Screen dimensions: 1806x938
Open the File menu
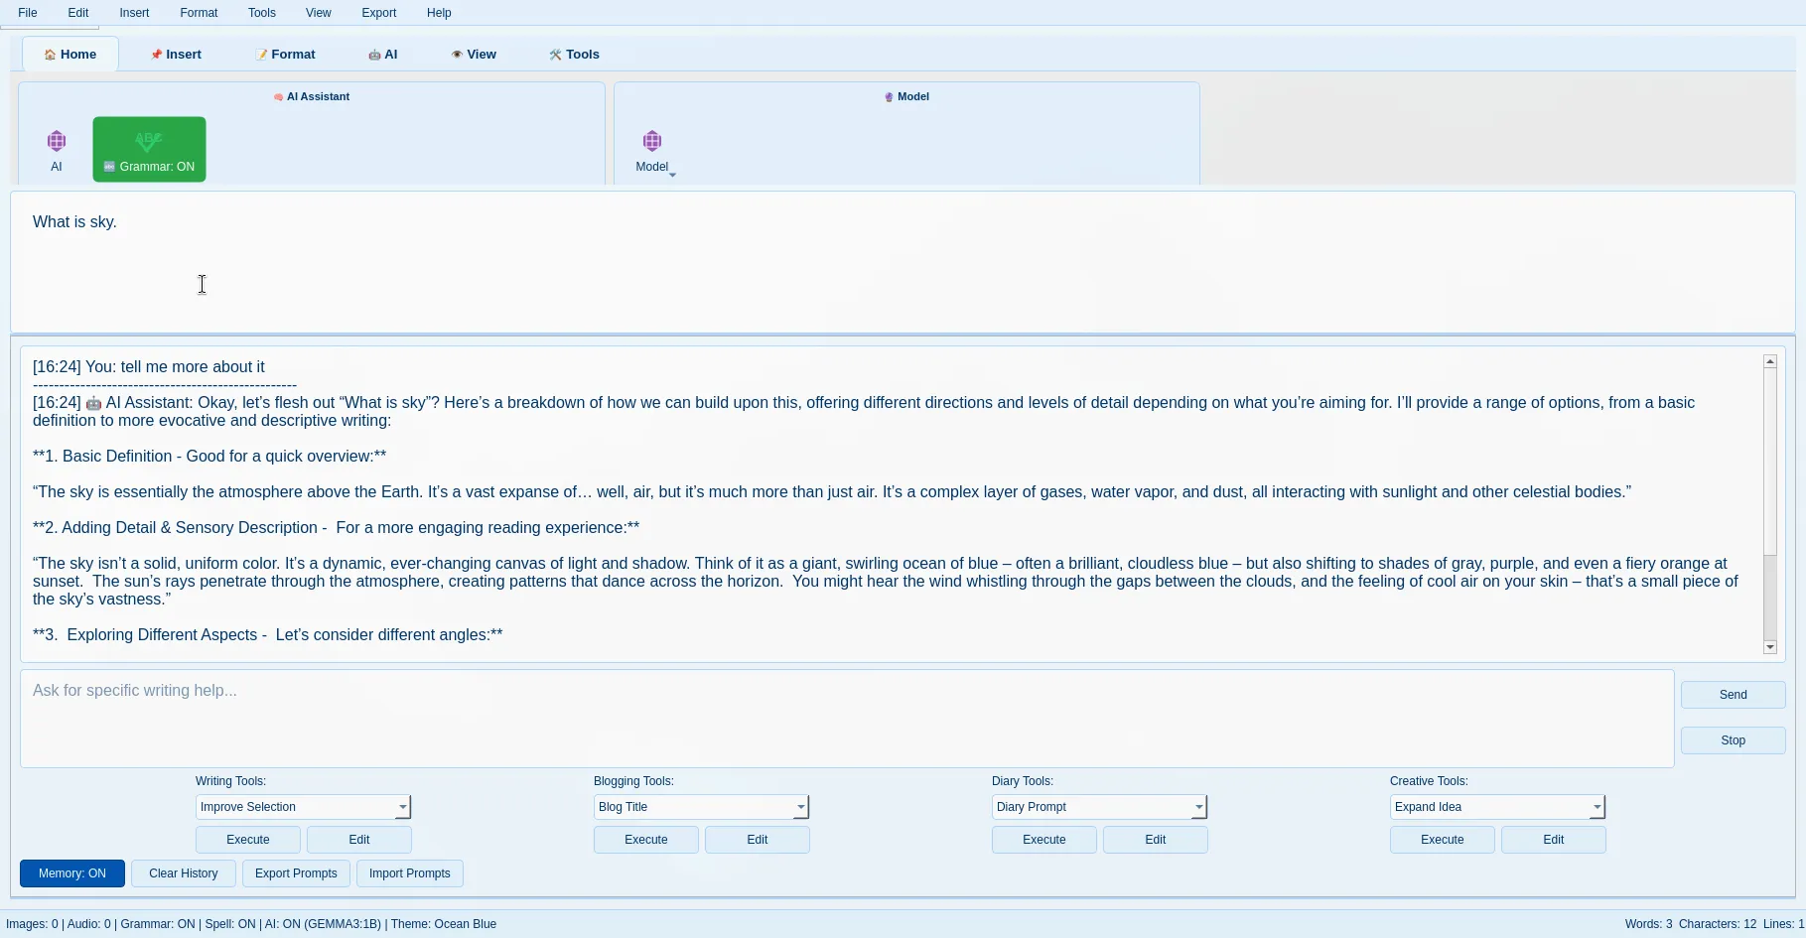pyautogui.click(x=28, y=13)
